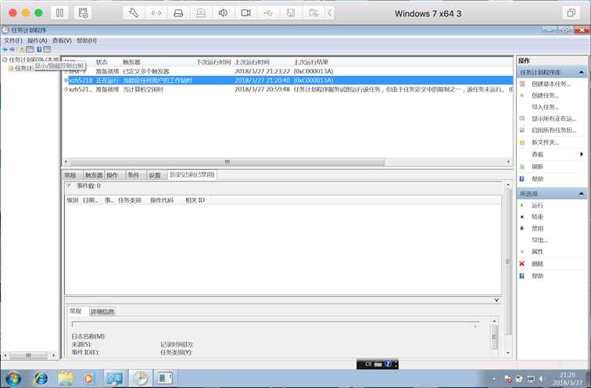This screenshot has width=591, height=388.
Task: Click the task list horizontal scrollbar thumb
Action: (227, 161)
